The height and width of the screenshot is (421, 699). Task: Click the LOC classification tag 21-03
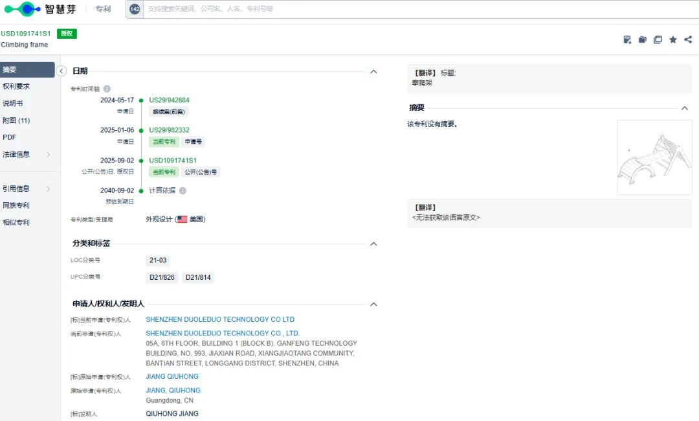click(x=158, y=260)
